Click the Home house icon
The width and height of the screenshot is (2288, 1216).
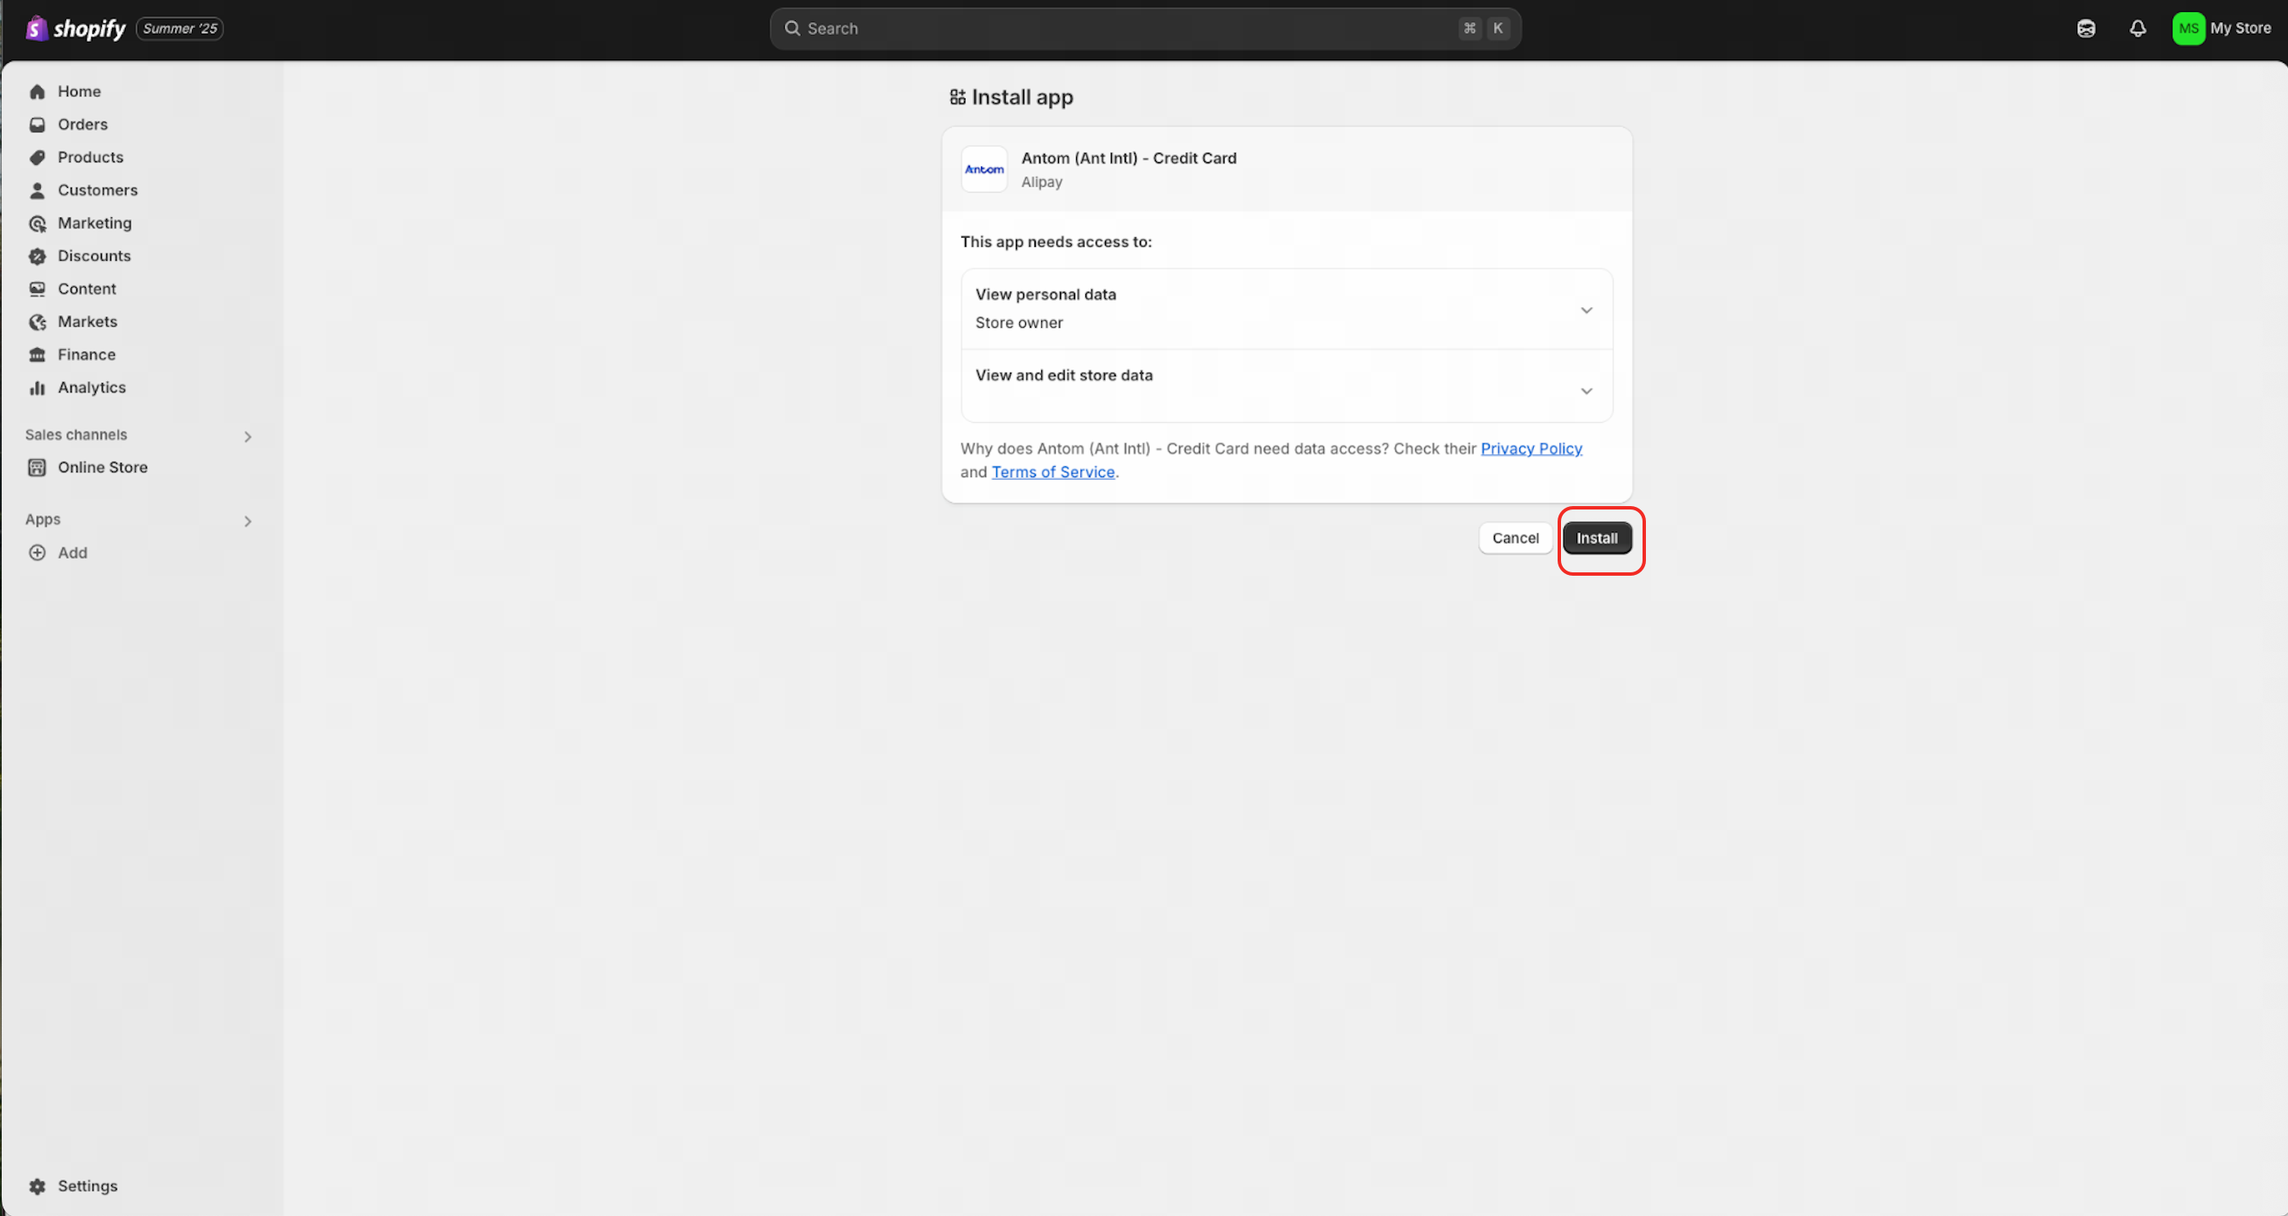tap(37, 92)
